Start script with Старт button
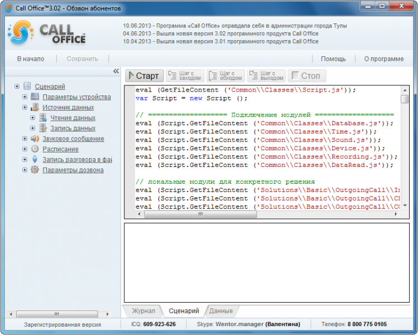The image size is (418, 335). (x=144, y=76)
